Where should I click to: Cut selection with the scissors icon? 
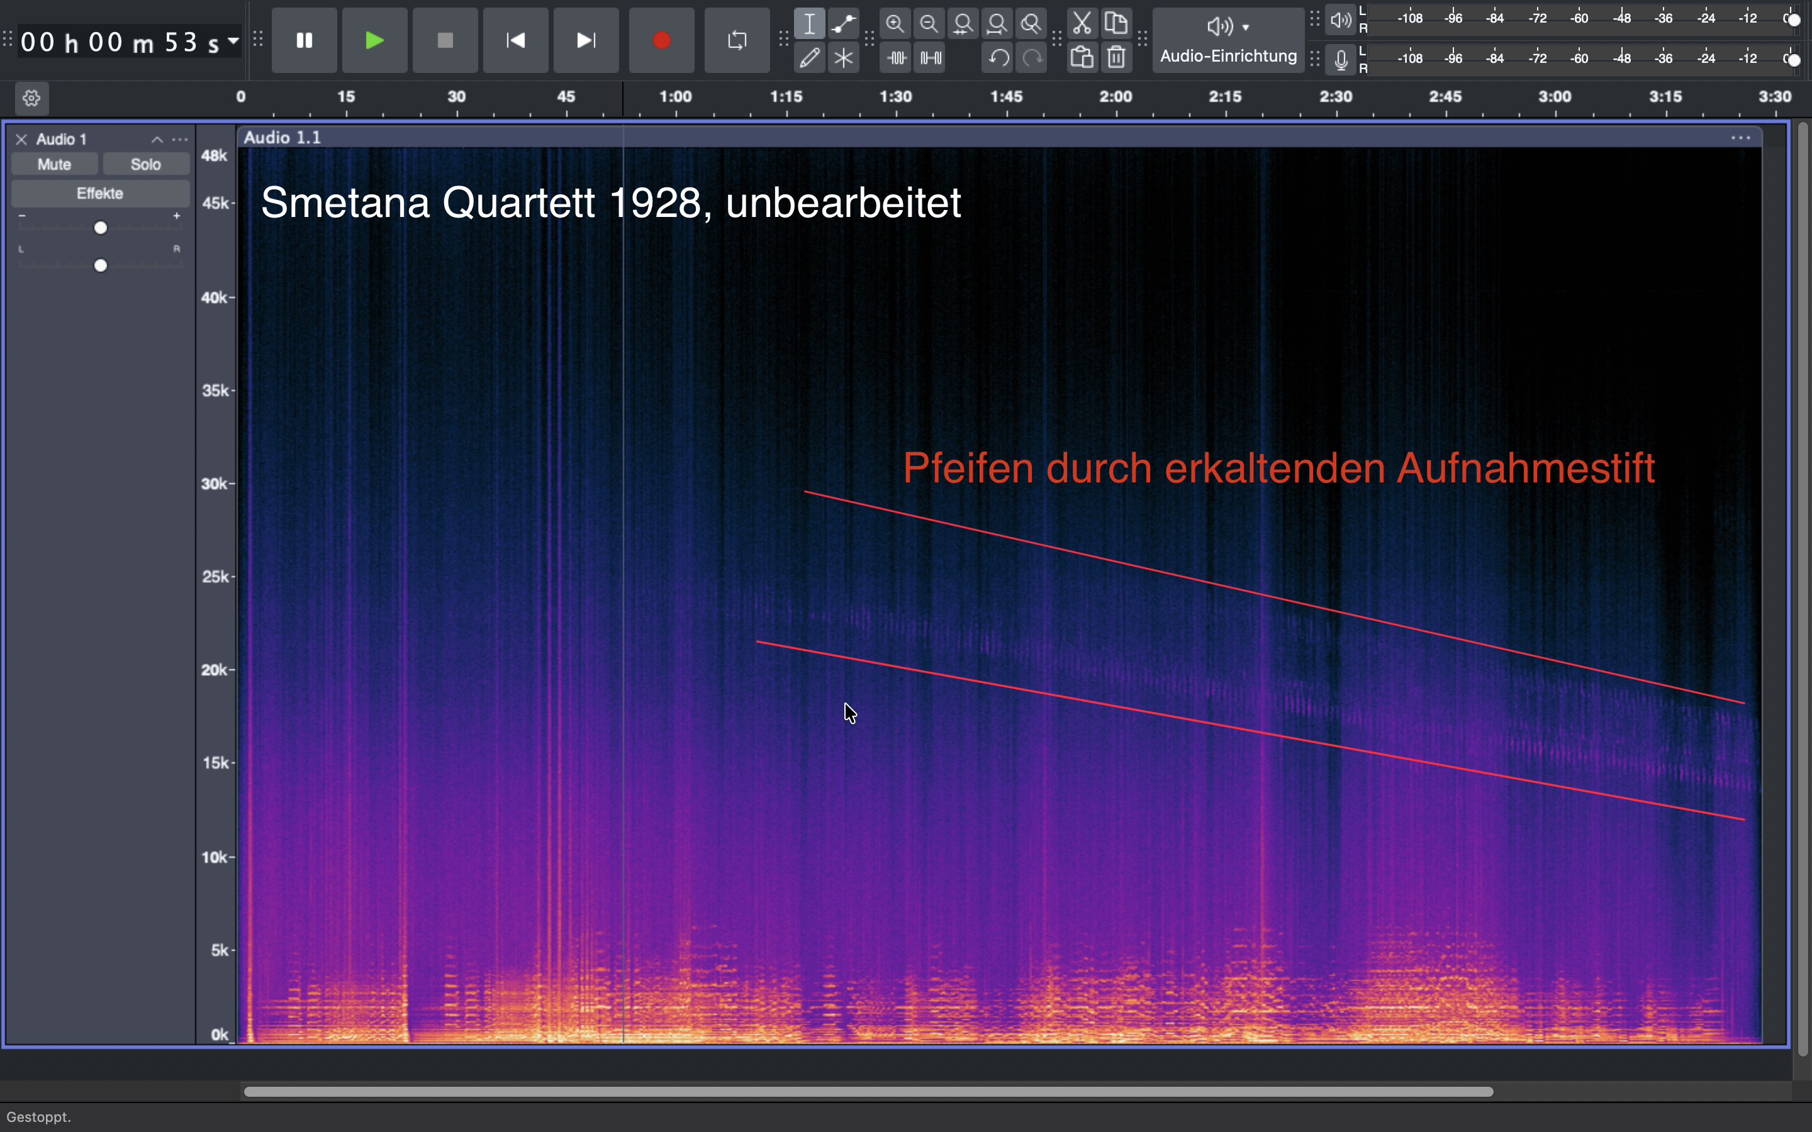point(1082,24)
